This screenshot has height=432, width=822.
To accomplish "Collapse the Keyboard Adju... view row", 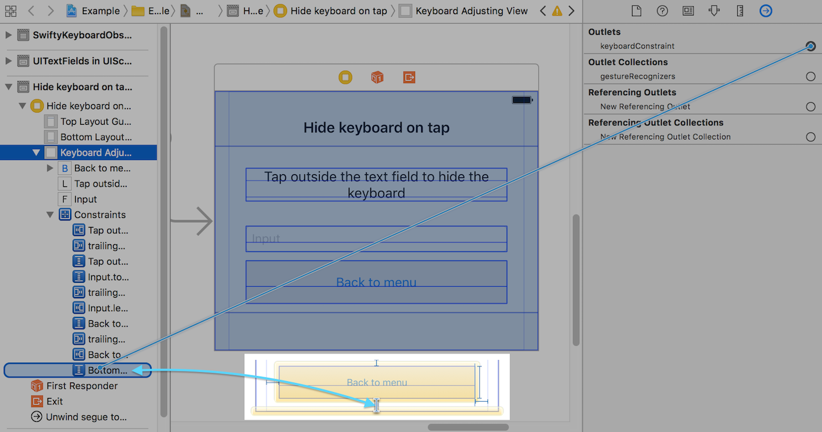I will coord(37,153).
